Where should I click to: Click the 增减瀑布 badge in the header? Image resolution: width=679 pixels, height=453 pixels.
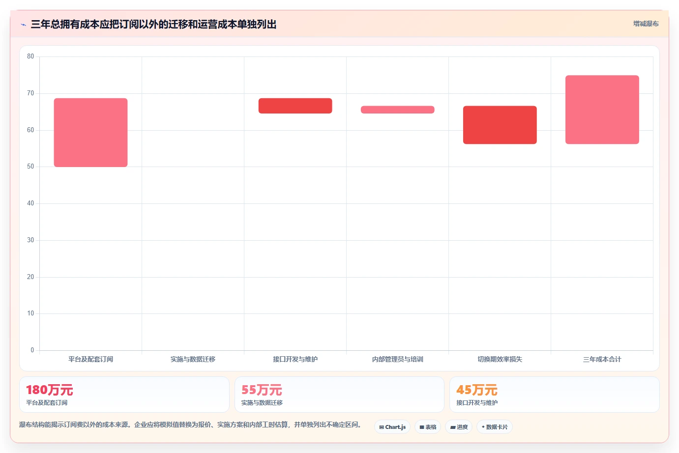[x=646, y=24]
